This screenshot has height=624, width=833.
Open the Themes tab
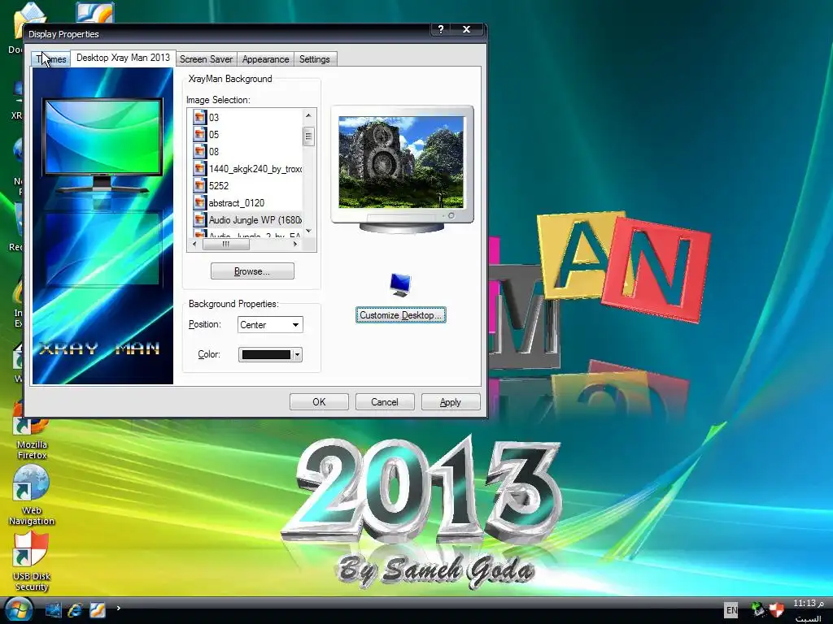[51, 58]
